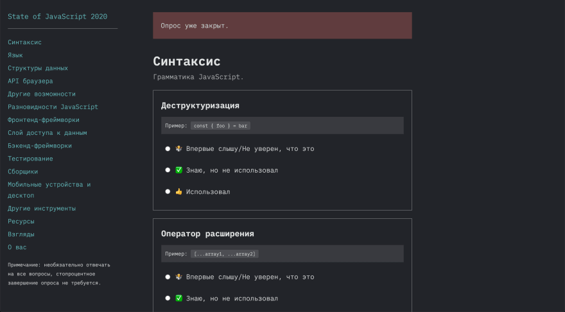The width and height of the screenshot is (565, 312).
Task: Click the thumbs-up emoji under Деструктуризация
Action: pos(178,192)
